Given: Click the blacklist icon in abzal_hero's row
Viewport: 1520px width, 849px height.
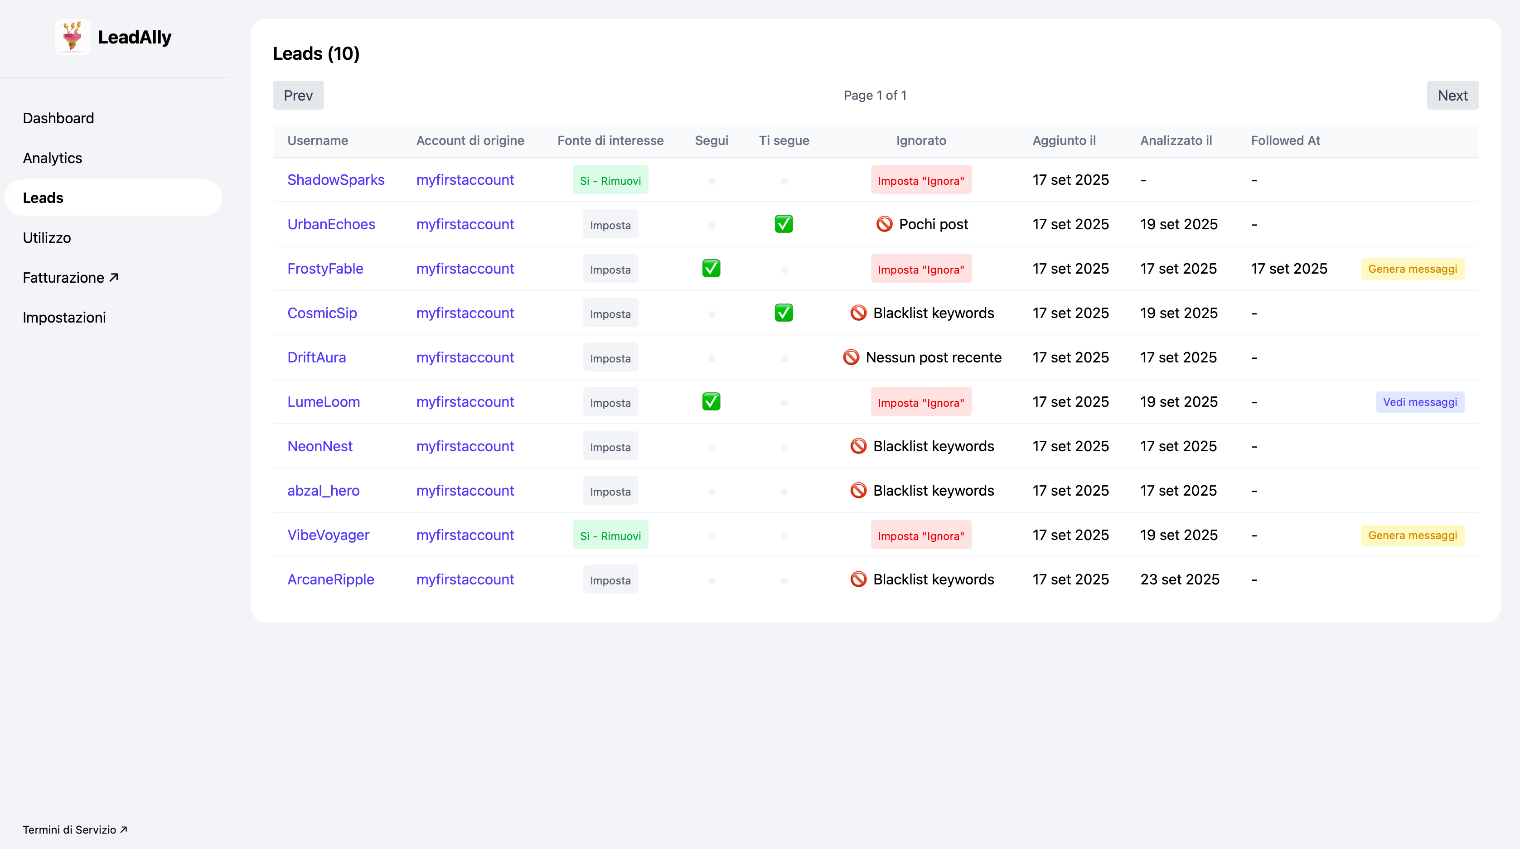Looking at the screenshot, I should coord(858,490).
